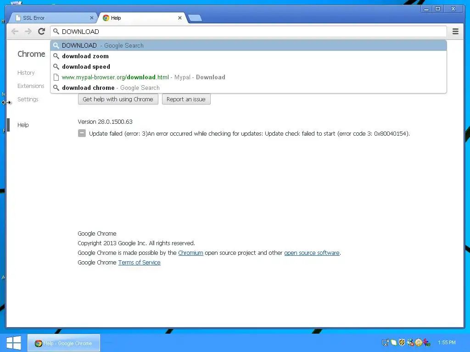Close the SSL Error tab
Image resolution: width=470 pixels, height=352 pixels.
92,18
